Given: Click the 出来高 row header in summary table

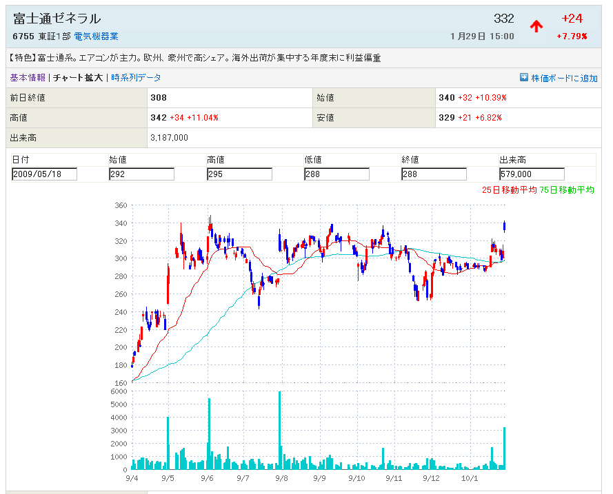Looking at the screenshot, I should pyautogui.click(x=77, y=138).
